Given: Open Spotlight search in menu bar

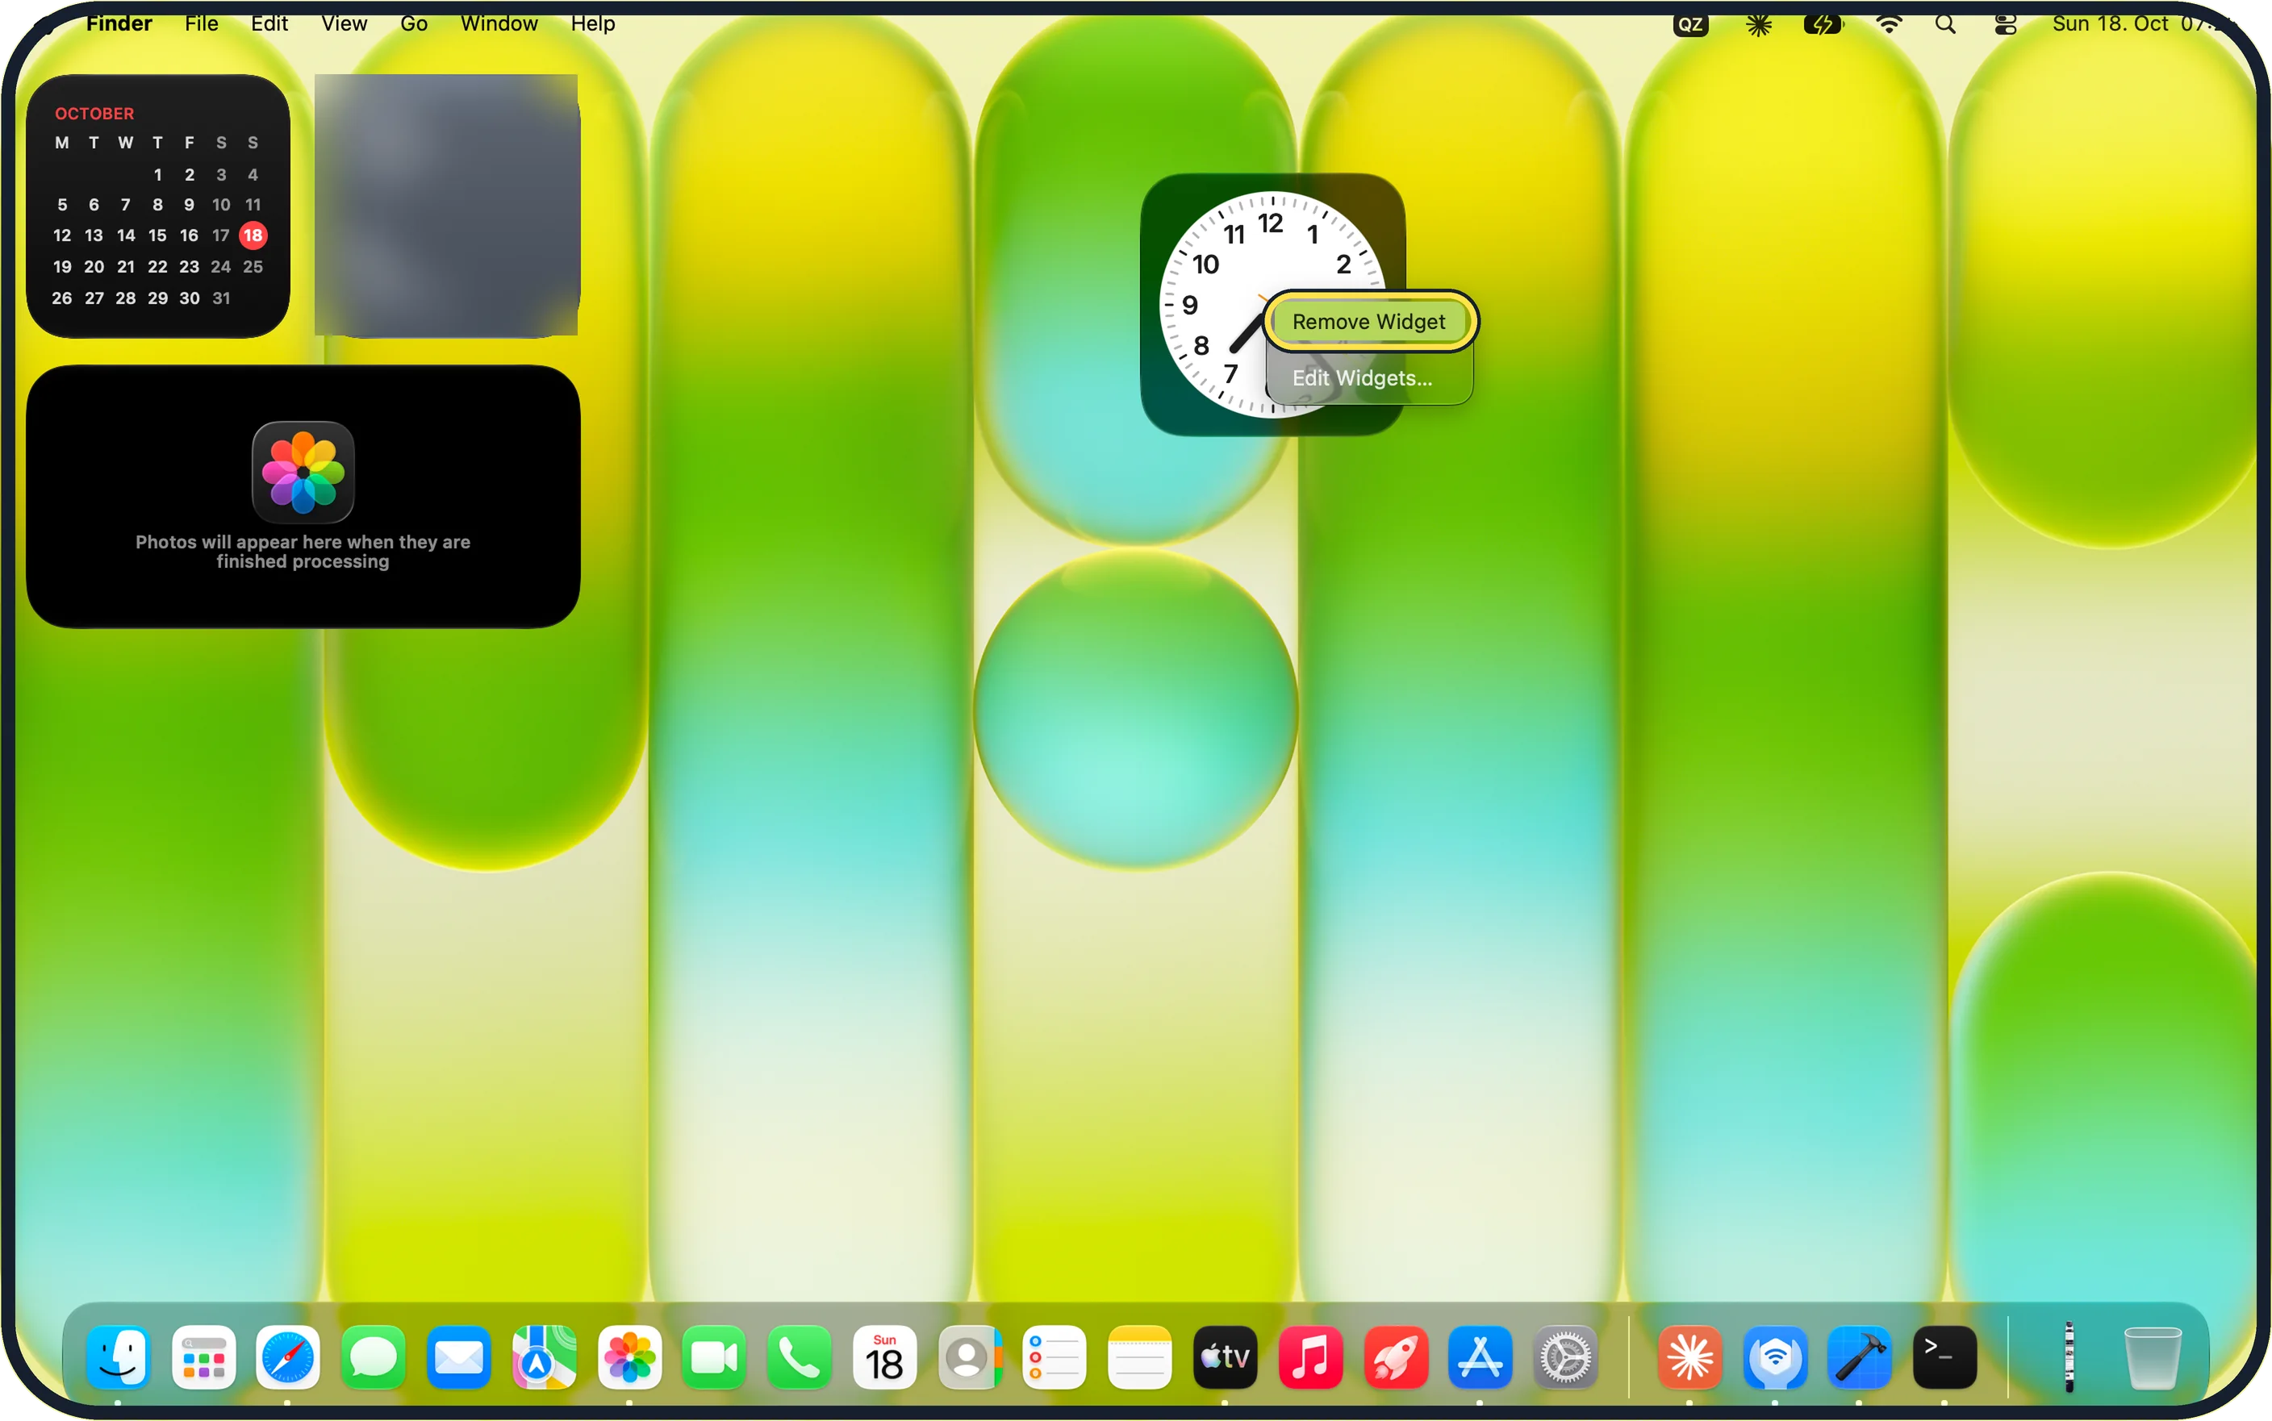Looking at the screenshot, I should click(x=1946, y=24).
